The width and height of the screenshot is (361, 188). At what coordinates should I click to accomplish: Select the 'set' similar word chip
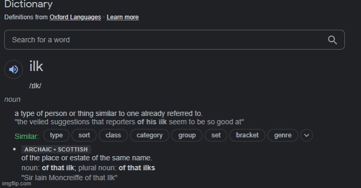216,135
